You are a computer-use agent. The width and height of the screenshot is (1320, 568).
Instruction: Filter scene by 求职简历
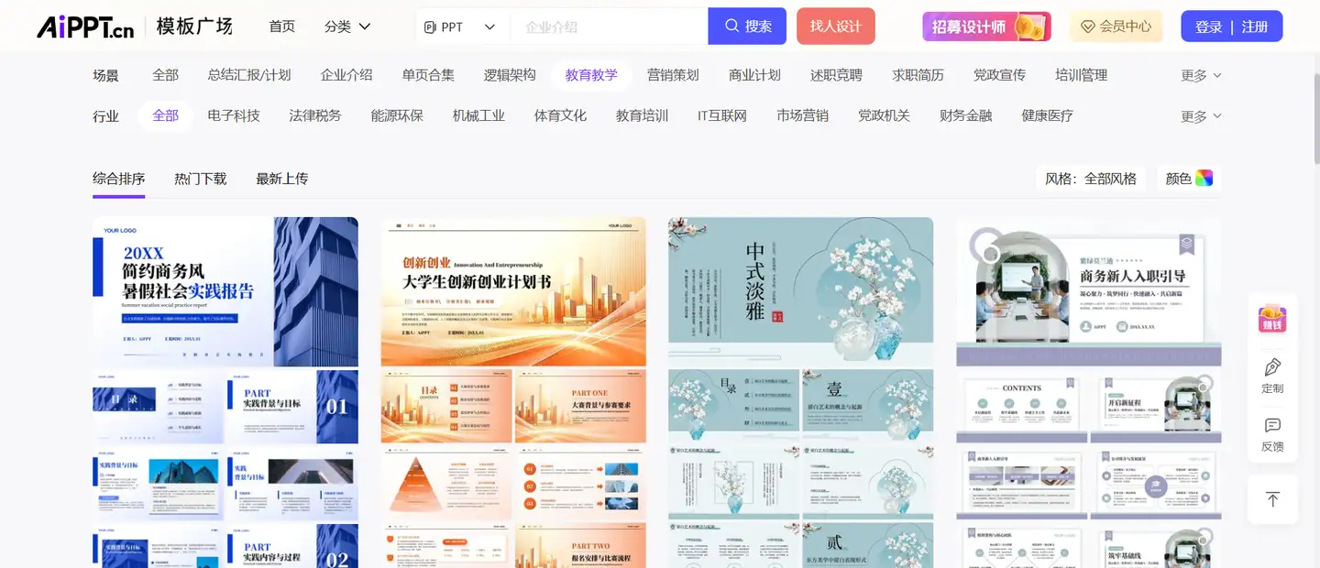click(x=918, y=75)
